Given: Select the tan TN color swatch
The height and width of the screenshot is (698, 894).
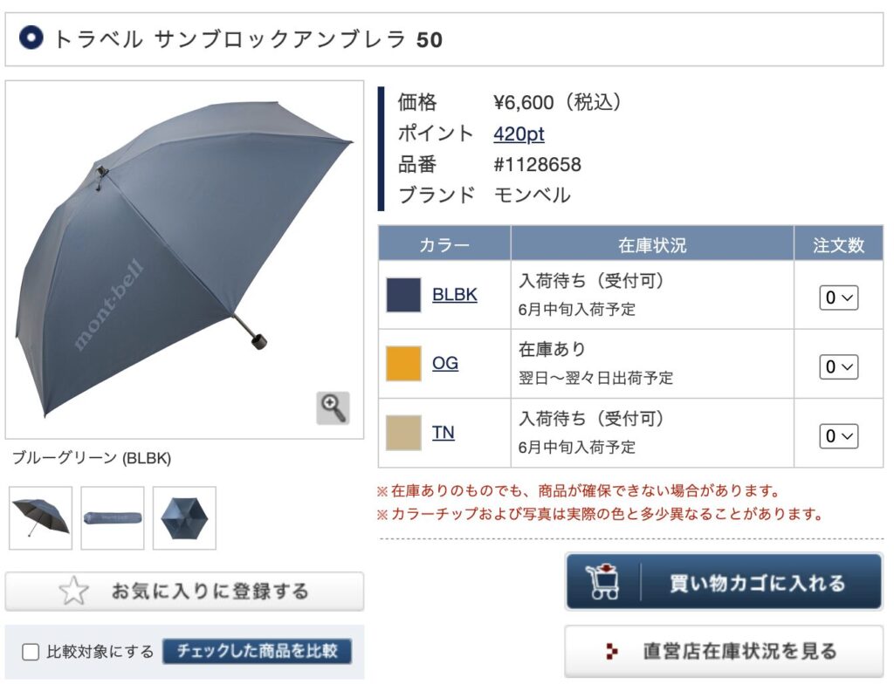Looking at the screenshot, I should (x=403, y=433).
